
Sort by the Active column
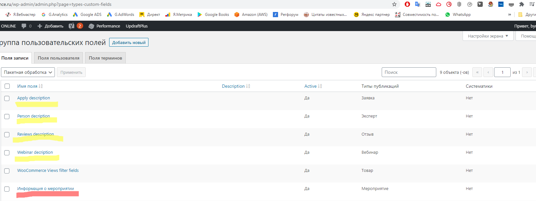click(x=313, y=86)
